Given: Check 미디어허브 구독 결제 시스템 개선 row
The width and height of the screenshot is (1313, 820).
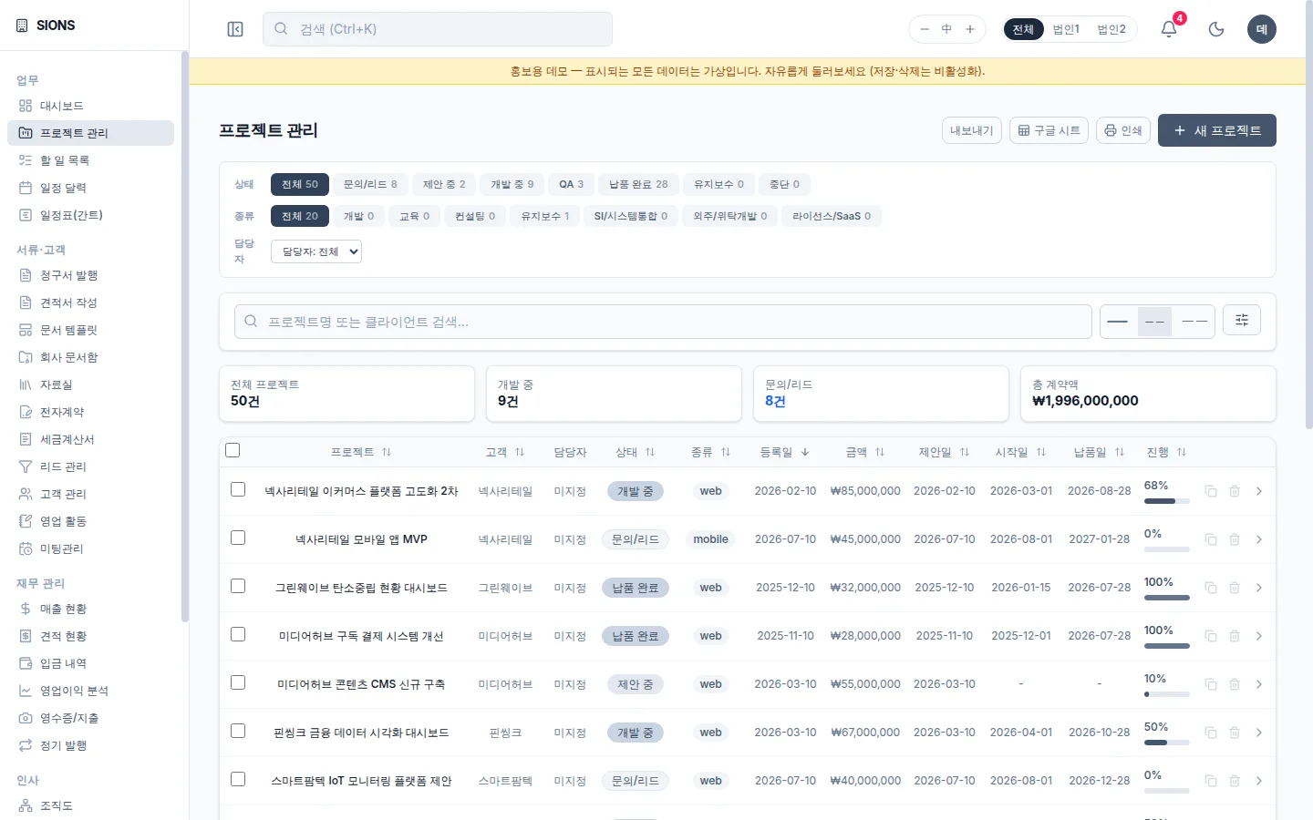Looking at the screenshot, I should (238, 634).
